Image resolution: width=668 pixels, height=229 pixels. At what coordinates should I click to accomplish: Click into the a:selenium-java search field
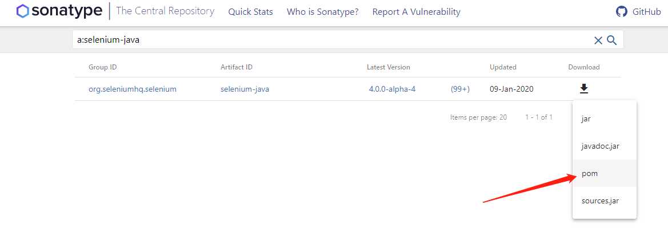coord(331,40)
